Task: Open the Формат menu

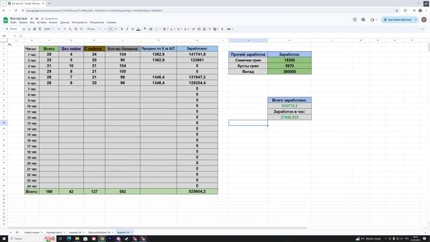Action: tap(53, 22)
